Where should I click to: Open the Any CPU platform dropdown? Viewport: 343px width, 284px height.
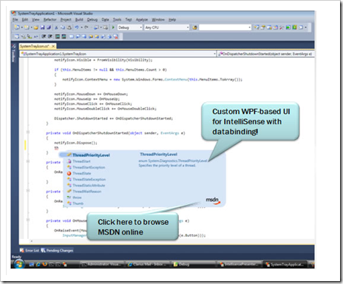(167, 27)
